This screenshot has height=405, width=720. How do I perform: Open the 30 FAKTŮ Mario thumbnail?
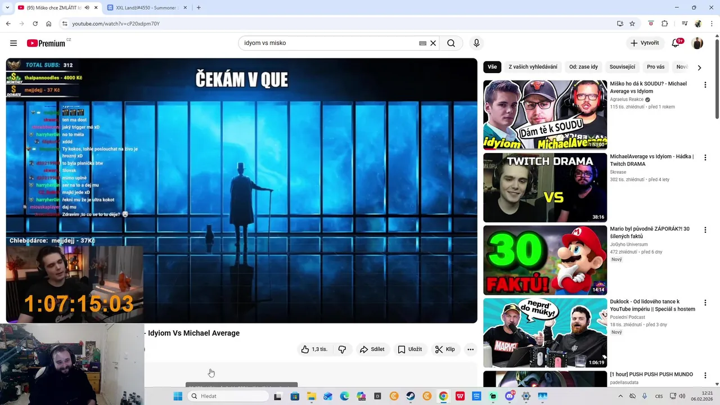pyautogui.click(x=545, y=260)
